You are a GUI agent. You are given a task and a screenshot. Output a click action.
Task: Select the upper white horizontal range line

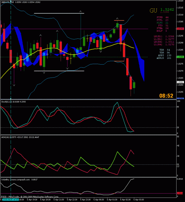(59, 13)
